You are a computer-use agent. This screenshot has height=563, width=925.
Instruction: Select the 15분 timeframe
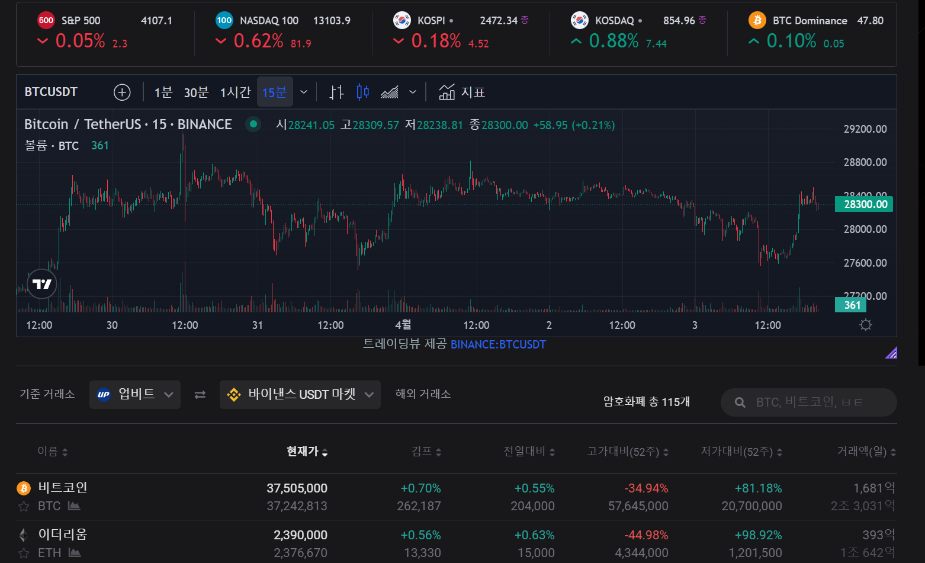275,92
